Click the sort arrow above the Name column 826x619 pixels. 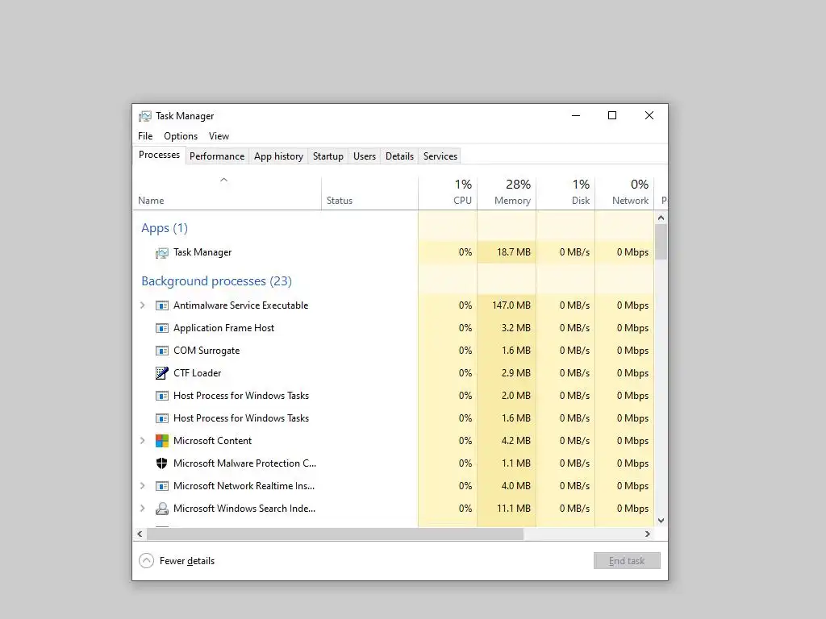[x=224, y=180]
